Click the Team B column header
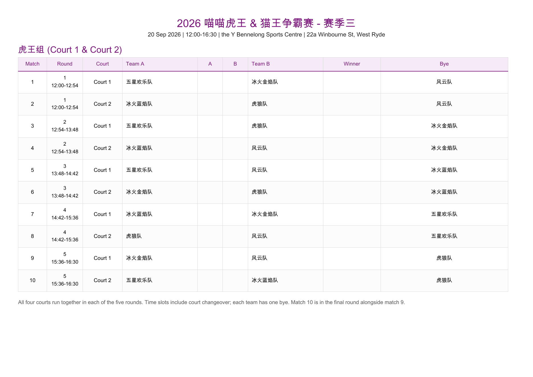 (285, 64)
